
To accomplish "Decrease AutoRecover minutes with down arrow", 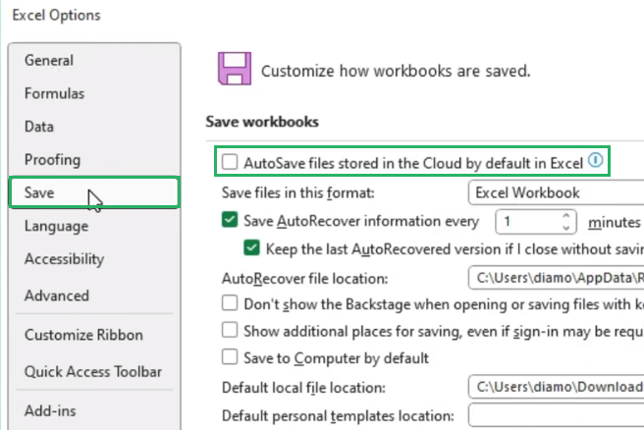I will pos(566,228).
